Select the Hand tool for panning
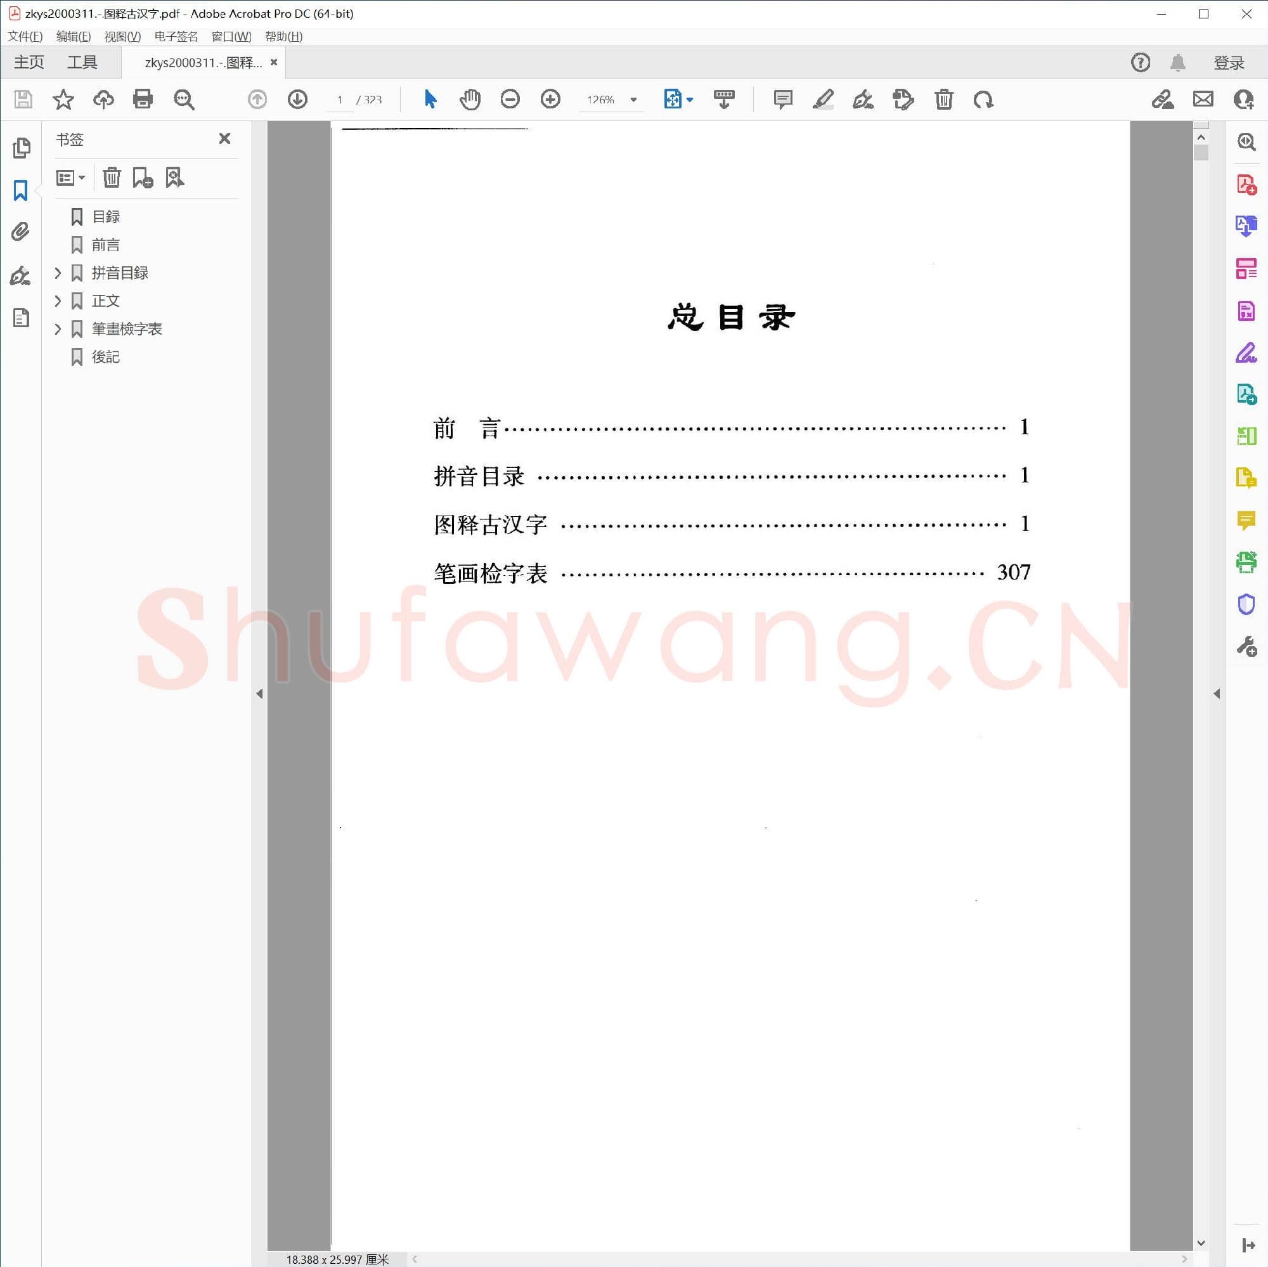1268x1267 pixels. click(470, 99)
